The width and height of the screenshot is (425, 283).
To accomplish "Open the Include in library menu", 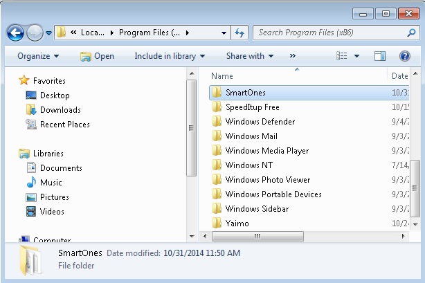I will point(170,56).
